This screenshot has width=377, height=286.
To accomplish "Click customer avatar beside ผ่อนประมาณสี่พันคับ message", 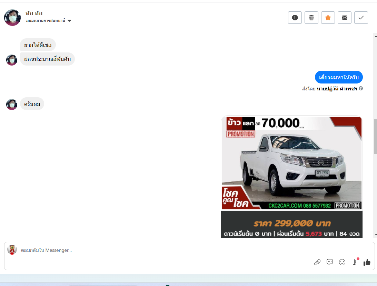I will 11,60.
